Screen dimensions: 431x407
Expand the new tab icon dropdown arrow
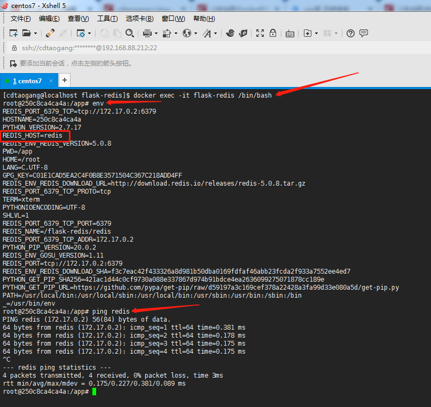click(x=316, y=34)
